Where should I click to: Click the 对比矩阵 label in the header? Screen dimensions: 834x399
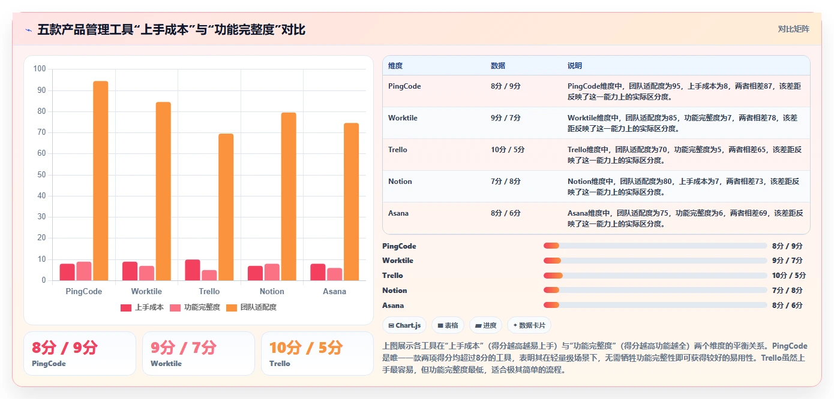793,29
